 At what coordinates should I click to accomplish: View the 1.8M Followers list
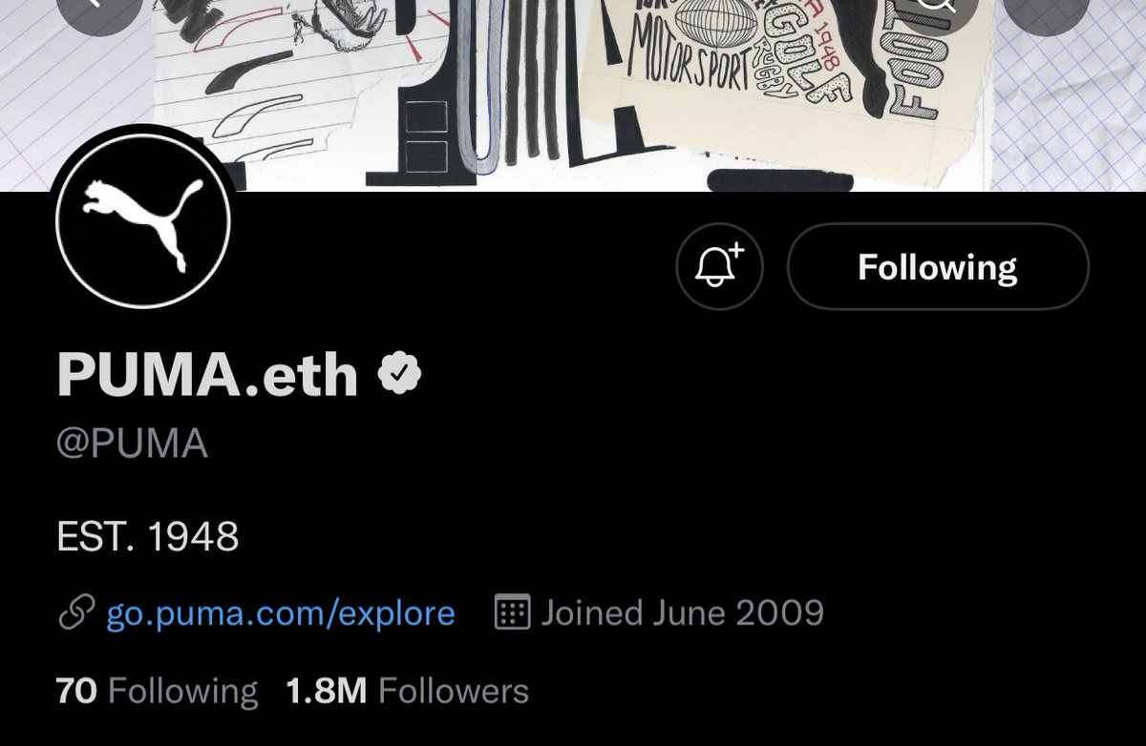pos(407,691)
